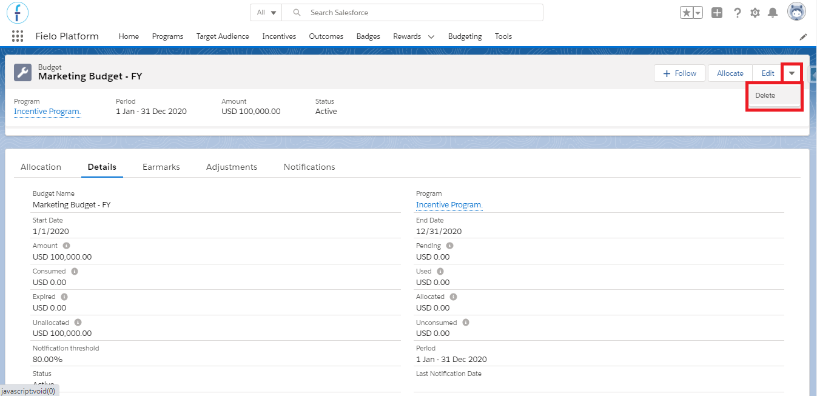
Task: Open the Incentives nav item
Action: click(279, 36)
